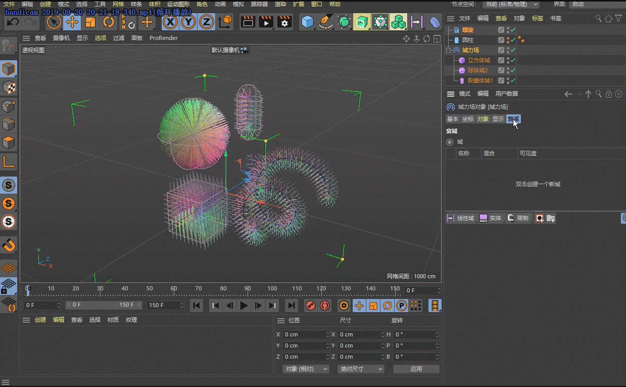Select the Spline Pen tool

326,22
